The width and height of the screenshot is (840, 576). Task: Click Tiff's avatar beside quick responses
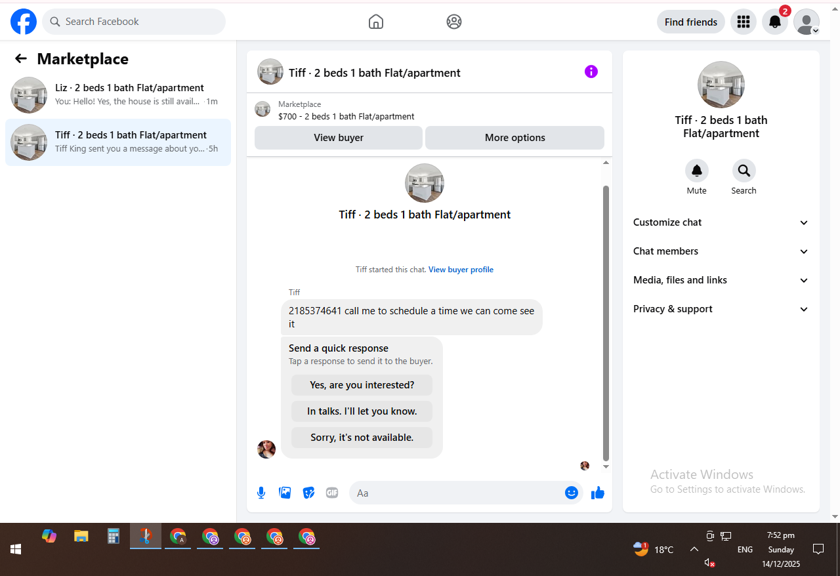coord(266,449)
